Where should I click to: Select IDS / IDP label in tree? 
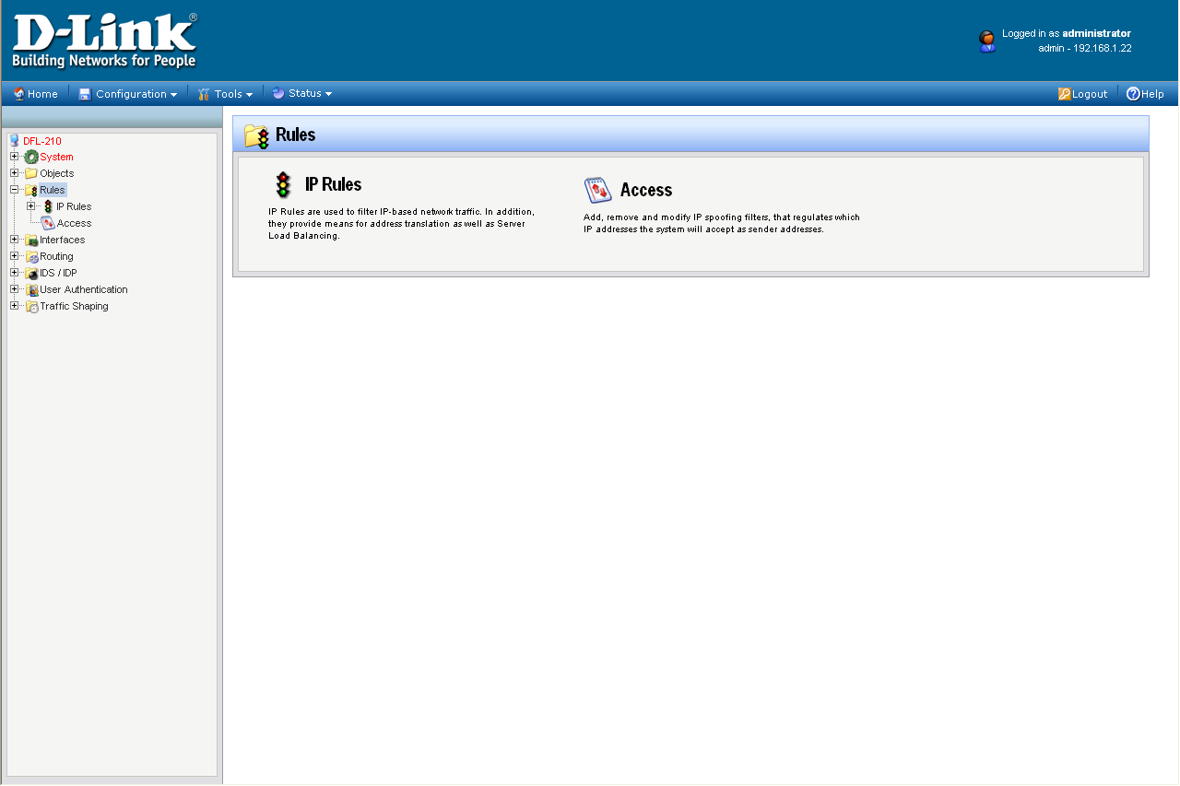click(x=58, y=273)
